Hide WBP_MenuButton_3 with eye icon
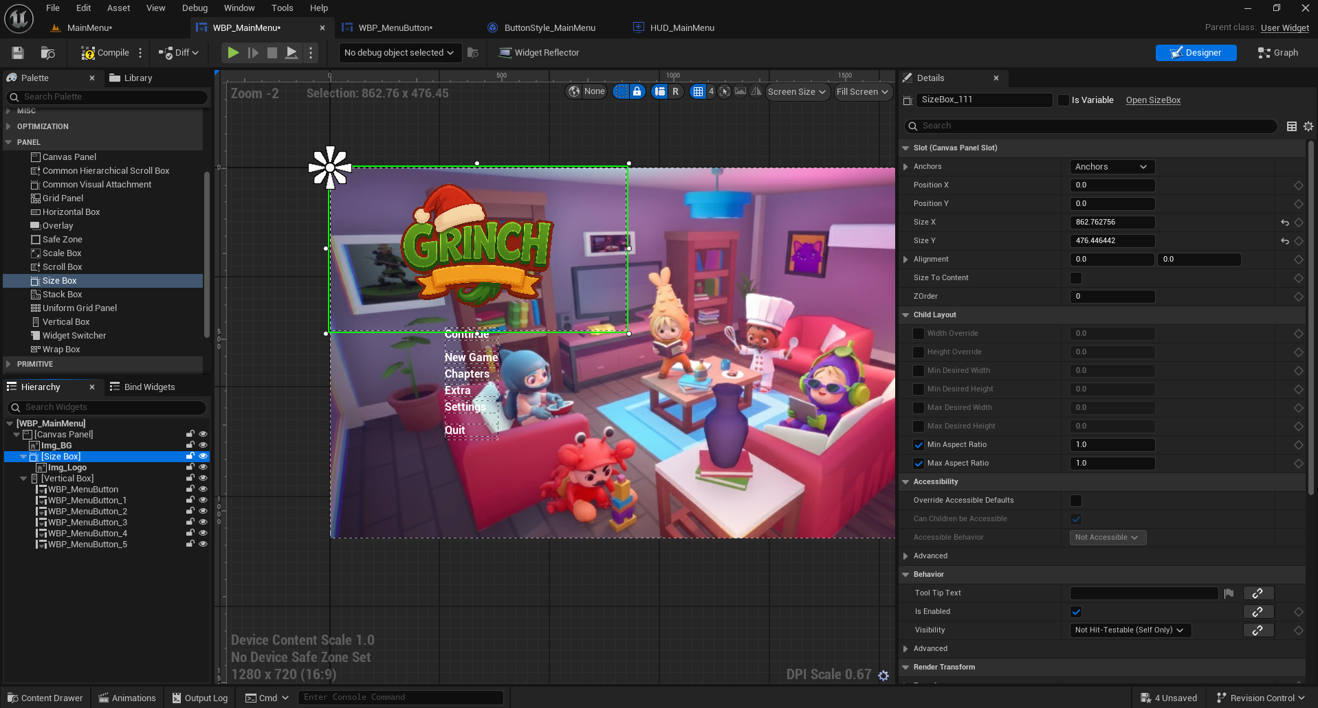The height and width of the screenshot is (708, 1318). pos(203,522)
